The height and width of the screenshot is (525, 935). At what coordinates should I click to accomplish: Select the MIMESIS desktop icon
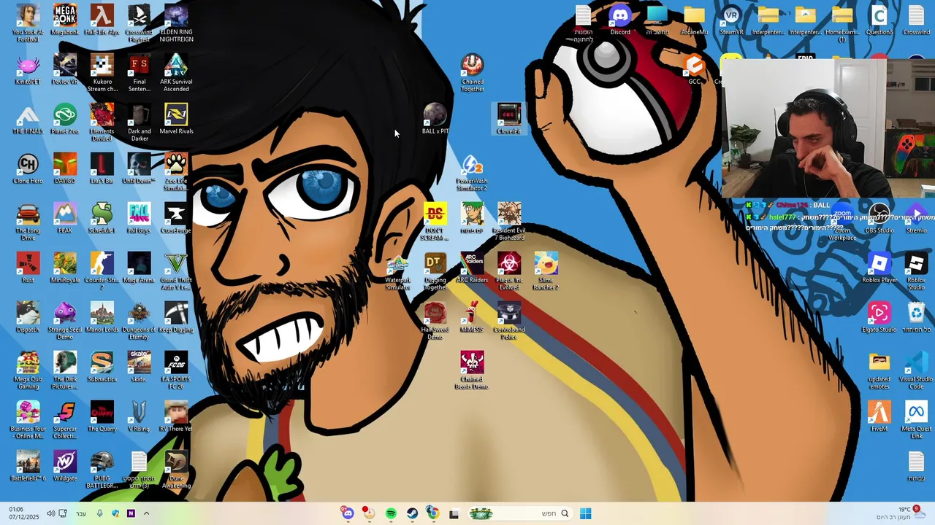tap(472, 317)
